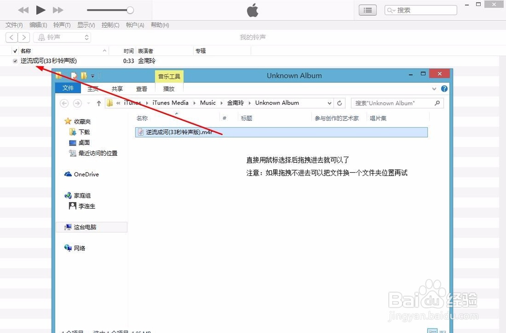Switch to the 查看 ribbon tab

coord(142,88)
